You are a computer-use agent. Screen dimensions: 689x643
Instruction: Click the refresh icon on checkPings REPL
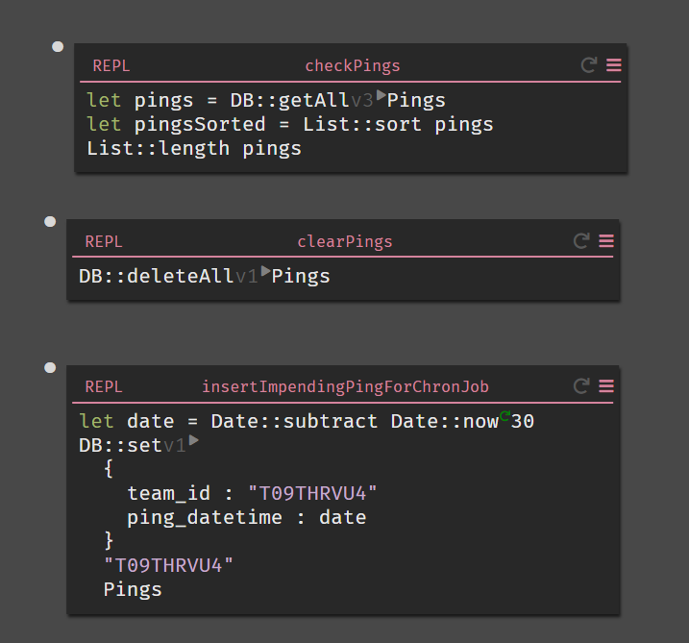click(589, 65)
